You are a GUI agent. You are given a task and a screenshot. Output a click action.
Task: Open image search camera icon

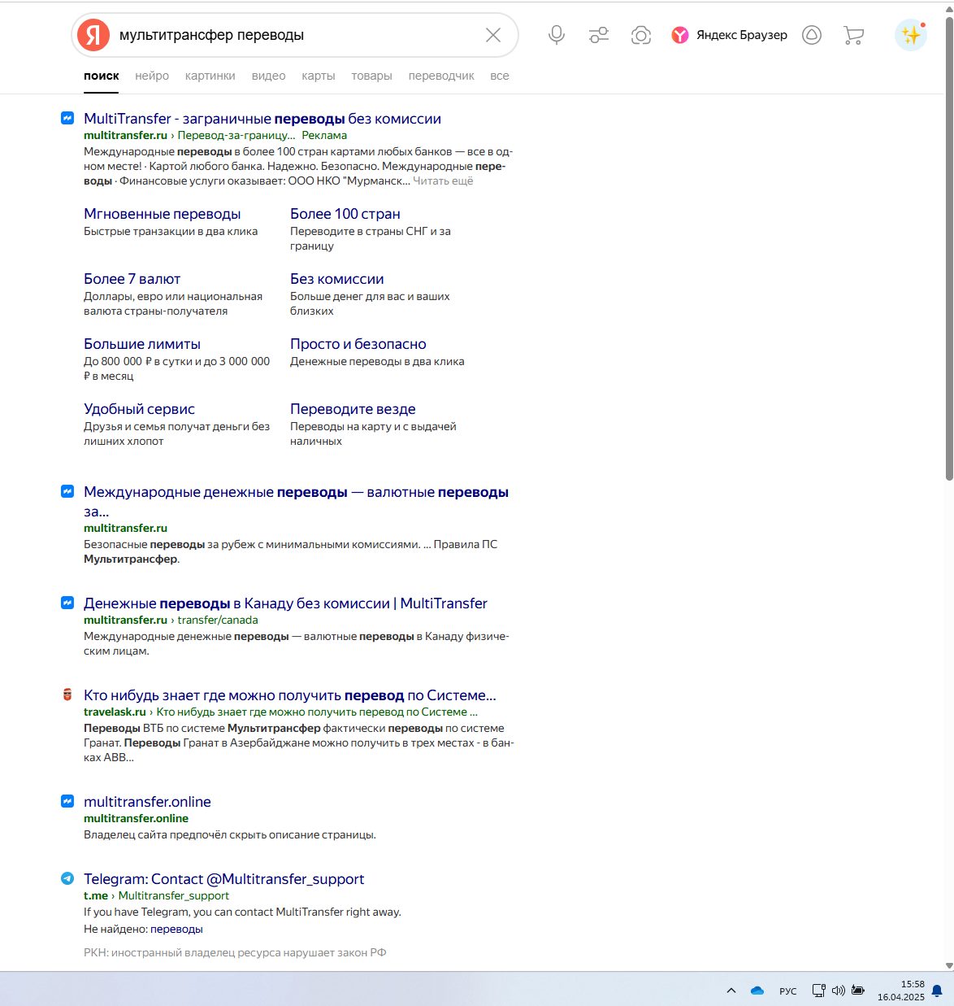click(x=641, y=35)
